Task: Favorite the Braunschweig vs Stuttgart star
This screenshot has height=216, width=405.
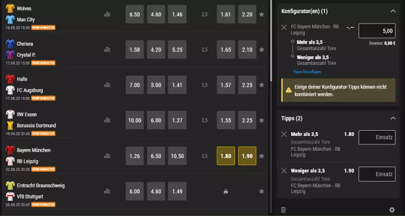Action: [262, 191]
